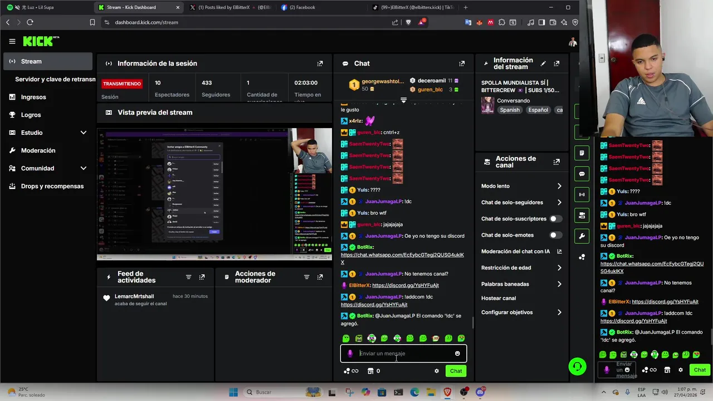Click the Windows Start button
The width and height of the screenshot is (713, 401).
tap(233, 392)
